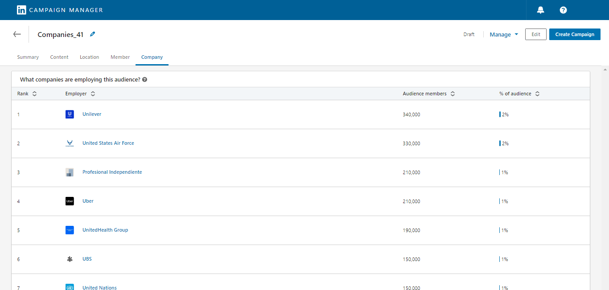The height and width of the screenshot is (290, 609).
Task: Edit audience name with pencil icon
Action: coord(93,34)
